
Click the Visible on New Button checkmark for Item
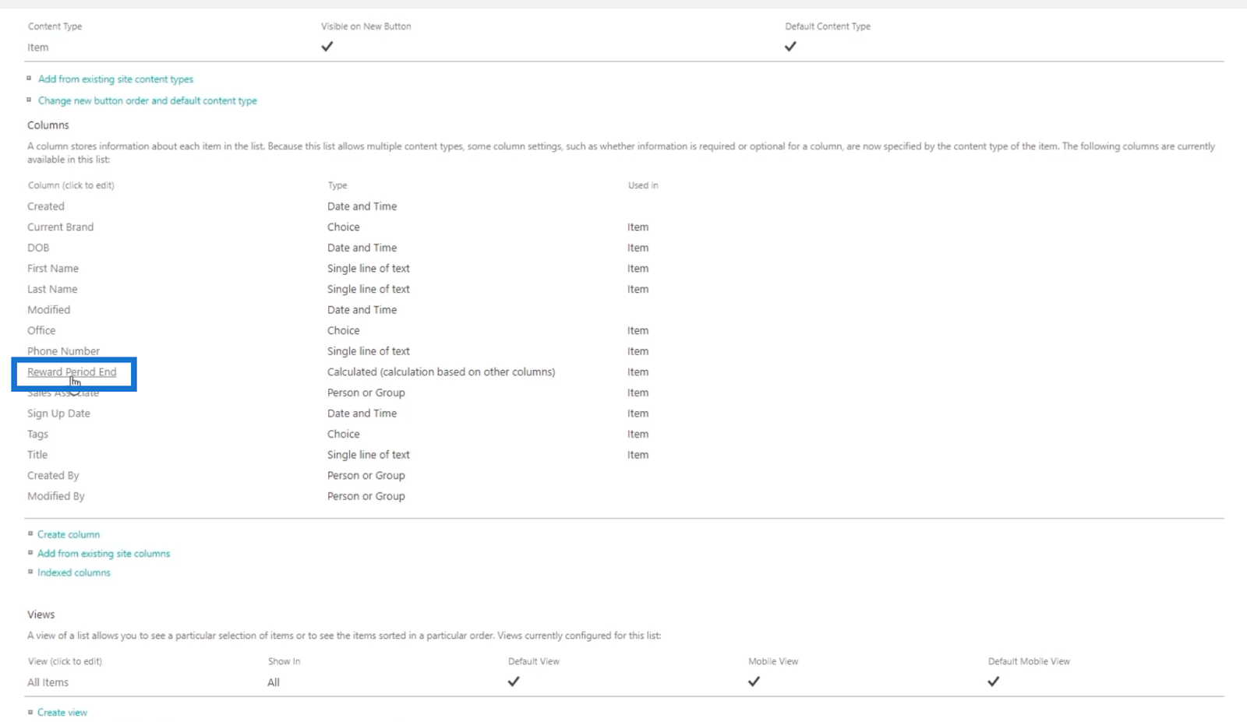coord(327,47)
